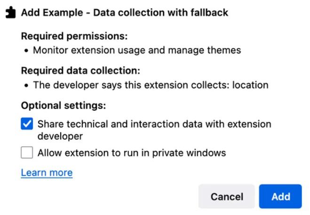Click the checkmark inside the blue checkbox
The image size is (310, 215).
tap(27, 125)
